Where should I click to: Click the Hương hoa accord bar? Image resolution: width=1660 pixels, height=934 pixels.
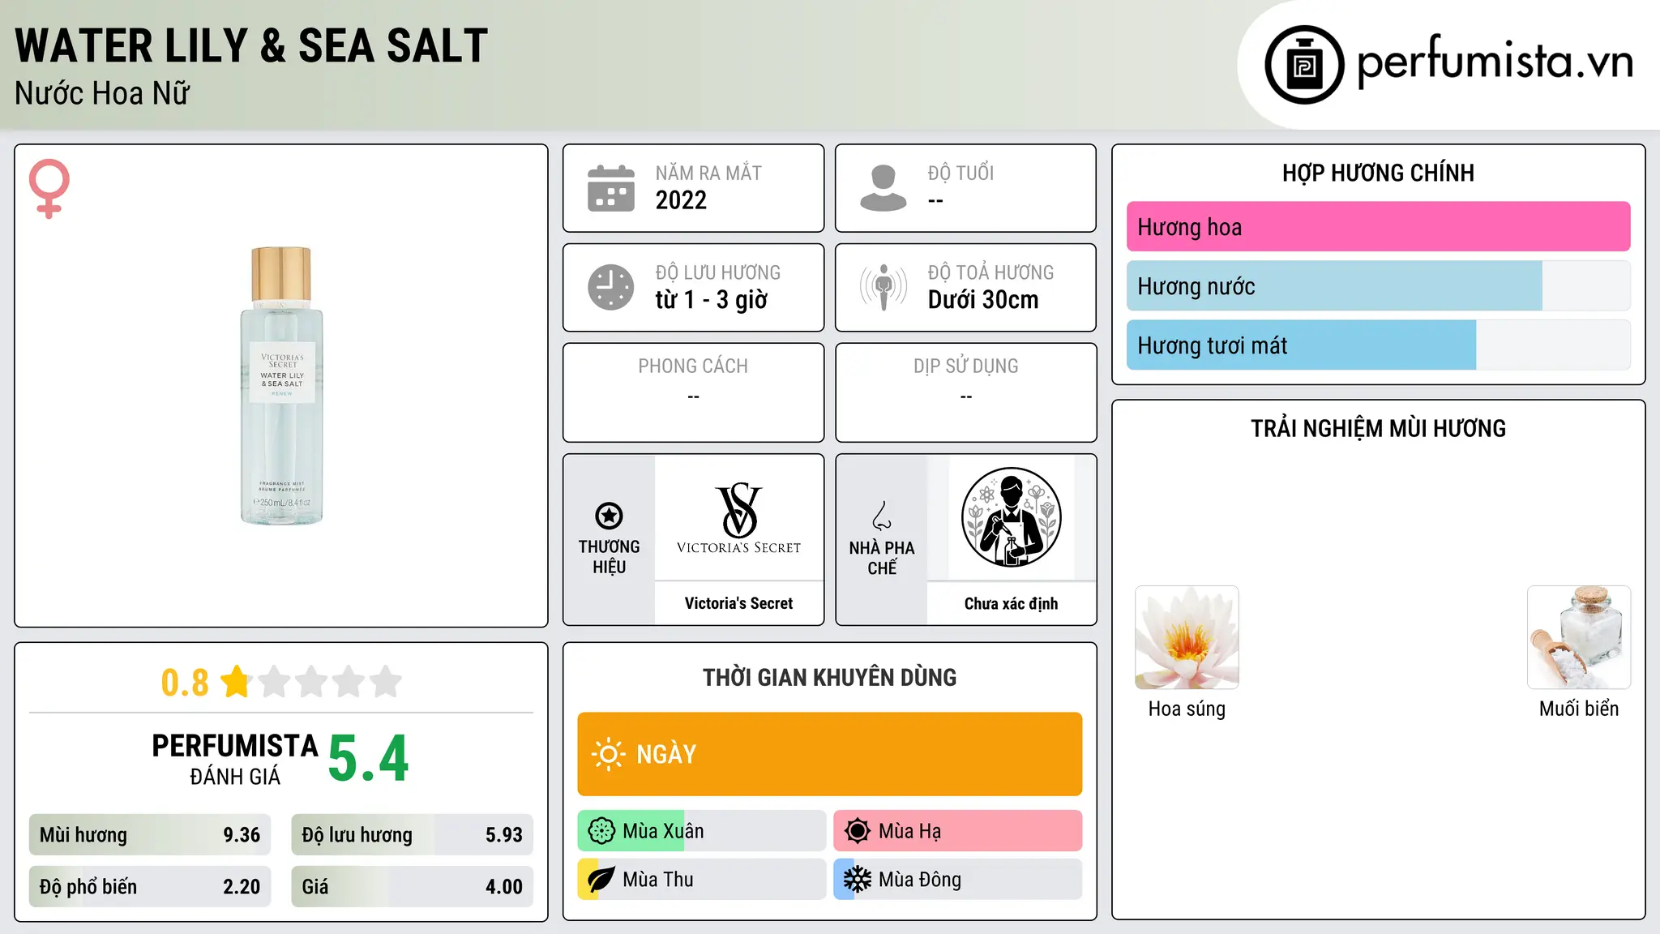[x=1378, y=227]
